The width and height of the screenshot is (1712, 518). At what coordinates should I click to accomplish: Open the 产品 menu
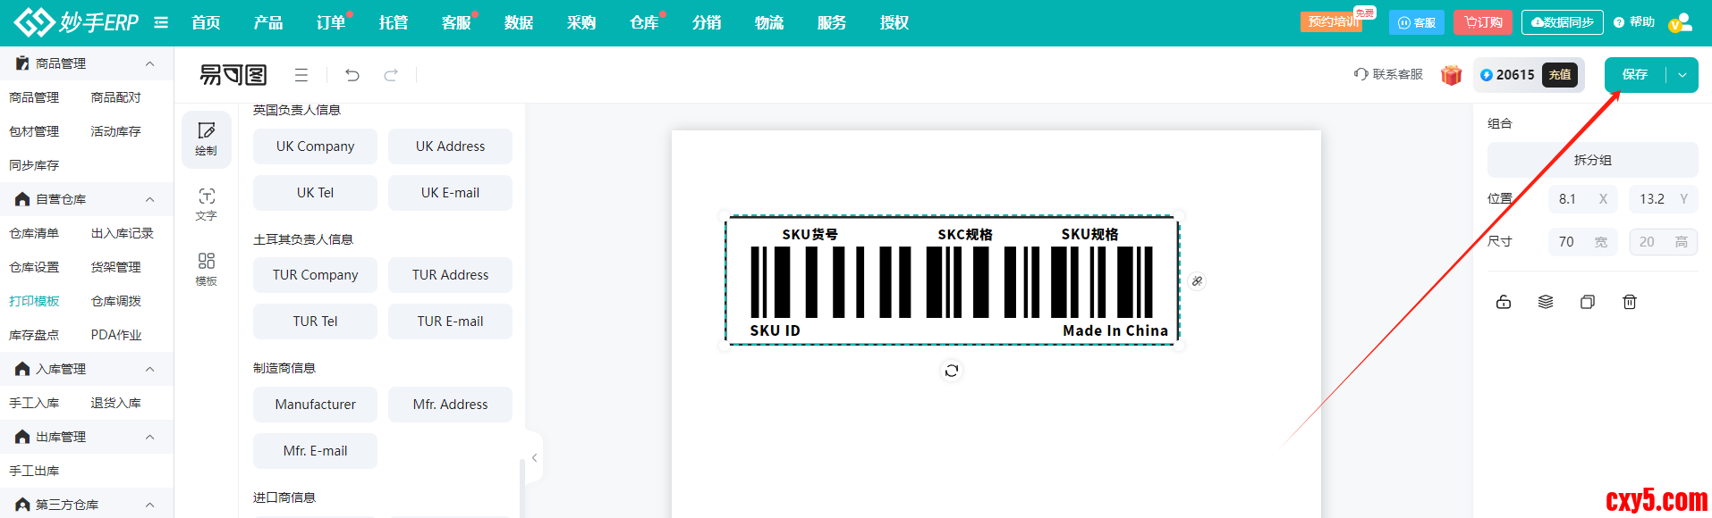268,22
